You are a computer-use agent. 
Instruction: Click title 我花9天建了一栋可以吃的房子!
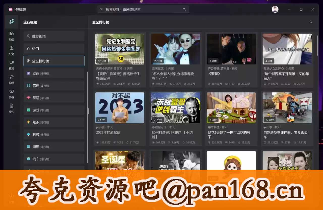click(x=229, y=135)
